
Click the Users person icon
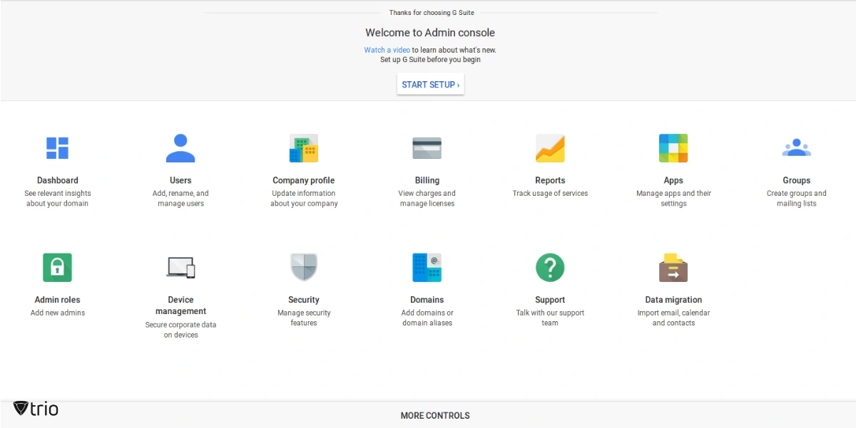pyautogui.click(x=180, y=148)
